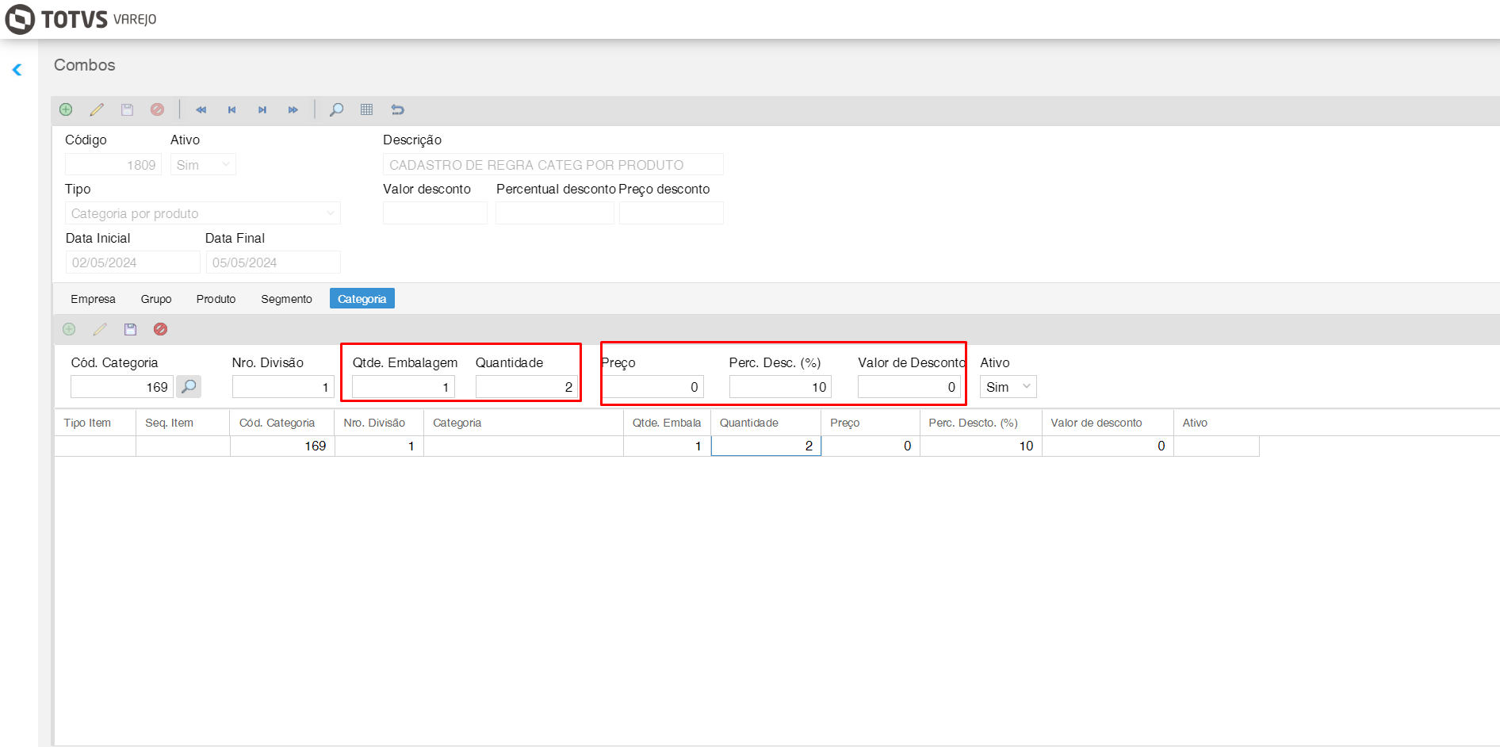Click the Perc. Desc. (%) input field

click(x=779, y=387)
